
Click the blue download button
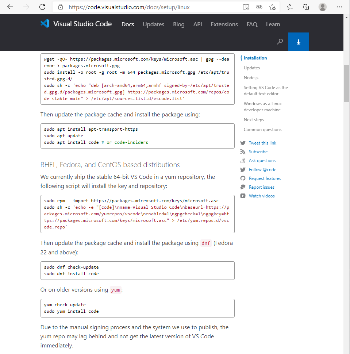[x=298, y=42]
